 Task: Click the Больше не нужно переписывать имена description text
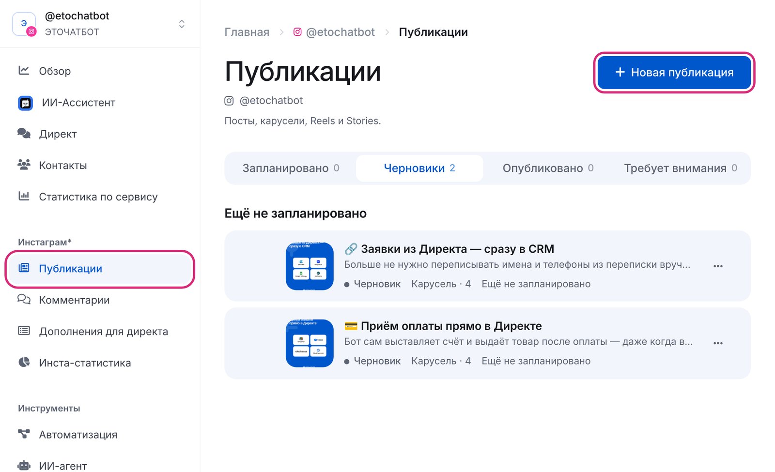pos(517,264)
